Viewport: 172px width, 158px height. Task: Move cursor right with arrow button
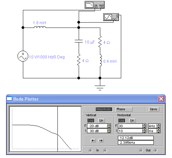point(101,141)
